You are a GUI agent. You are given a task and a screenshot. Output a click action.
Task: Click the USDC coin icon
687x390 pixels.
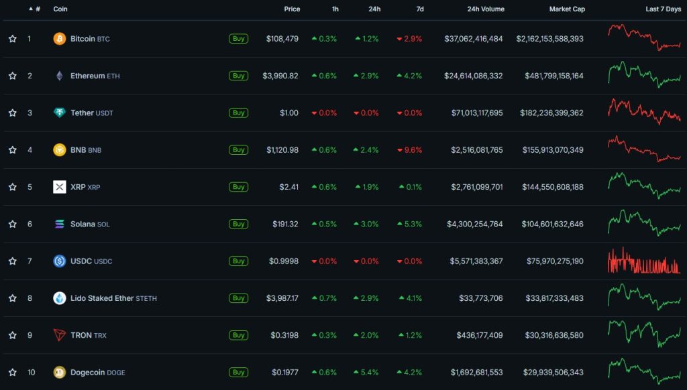(x=60, y=261)
